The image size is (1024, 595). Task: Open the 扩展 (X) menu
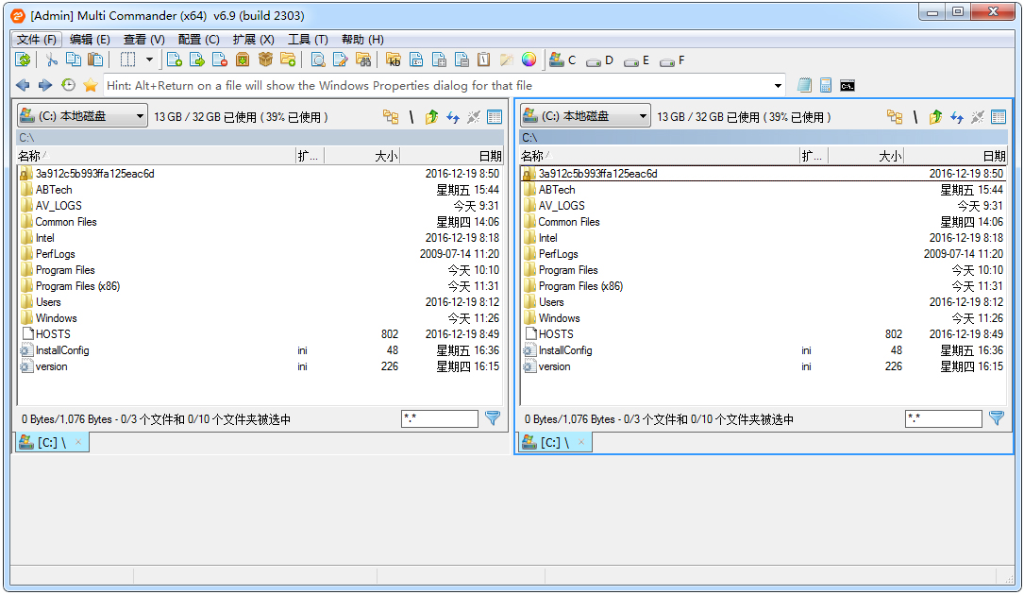(253, 40)
